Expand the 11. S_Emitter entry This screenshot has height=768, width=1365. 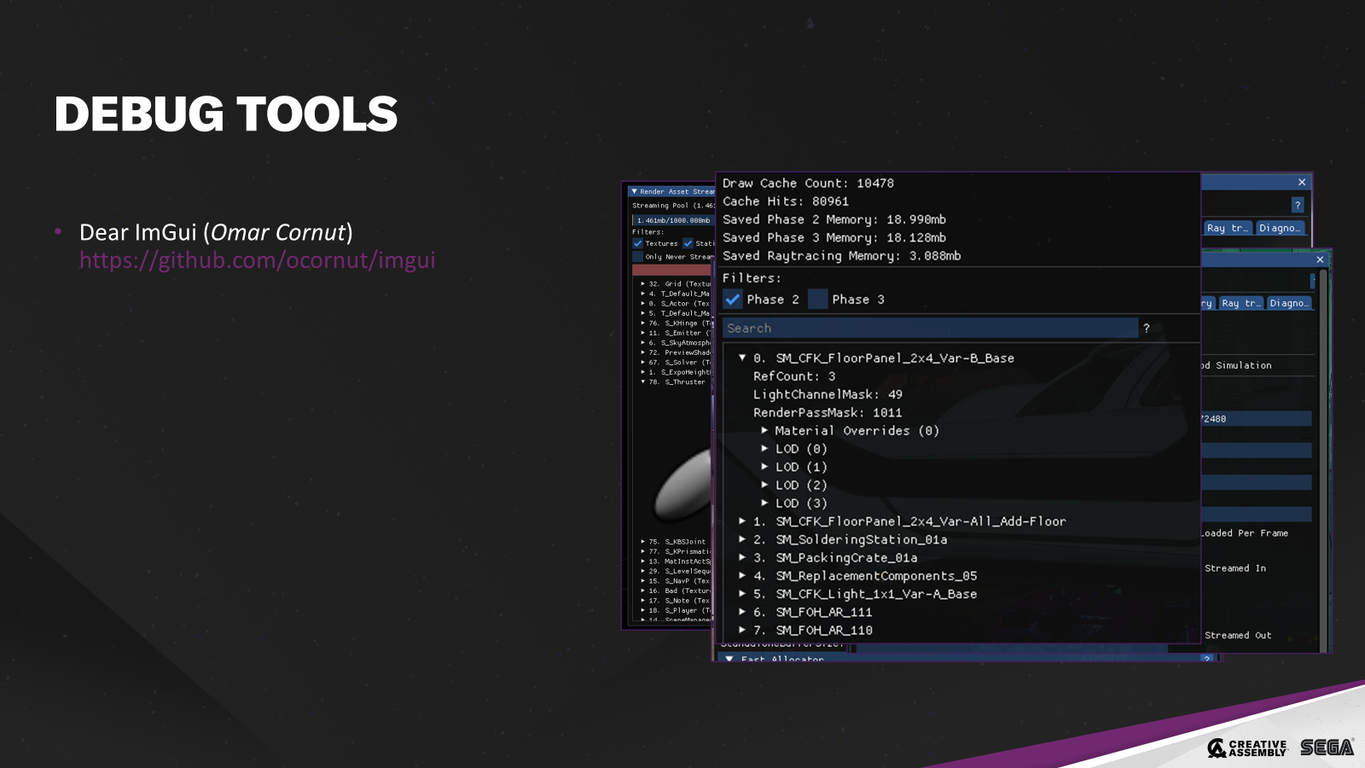coord(643,333)
